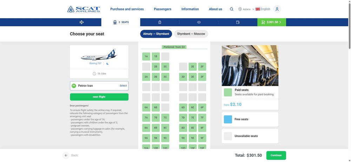Image resolution: width=351 pixels, height=162 pixels.
Task: Switch to Shymkent — Moscow tab
Action: 191,34
